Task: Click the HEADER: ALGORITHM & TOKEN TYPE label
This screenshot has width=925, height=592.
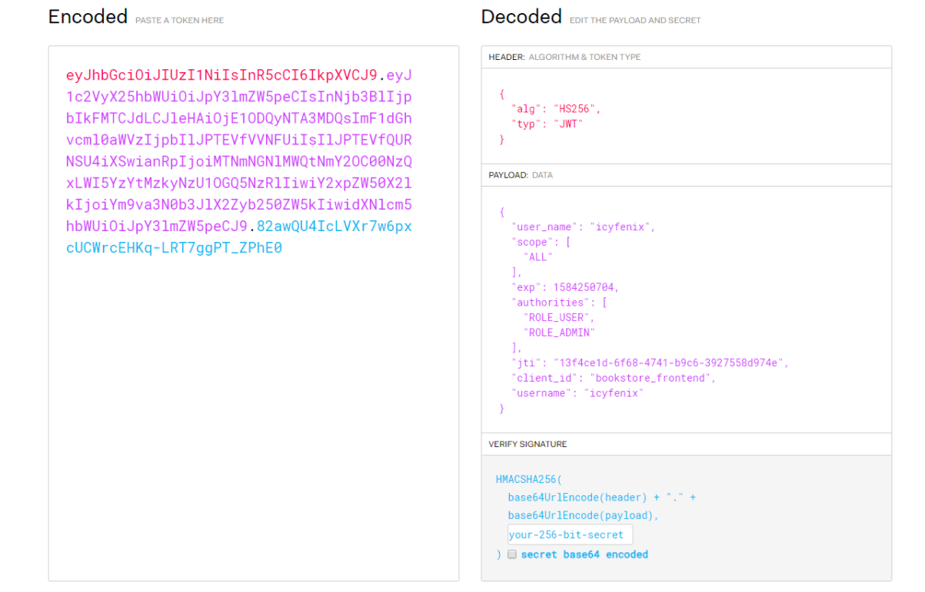Action: point(564,57)
